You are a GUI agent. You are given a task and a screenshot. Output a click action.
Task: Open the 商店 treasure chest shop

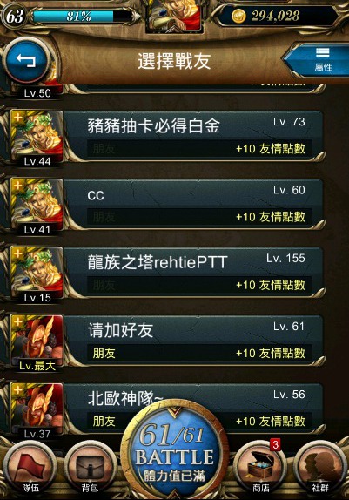[260, 469]
